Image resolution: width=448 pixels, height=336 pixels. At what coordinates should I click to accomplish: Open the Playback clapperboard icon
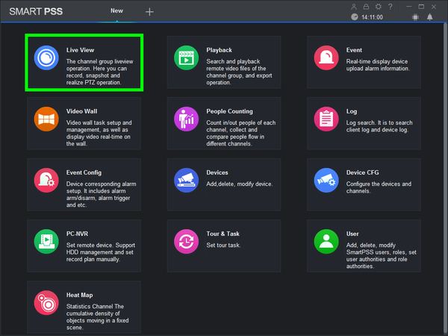click(x=186, y=57)
